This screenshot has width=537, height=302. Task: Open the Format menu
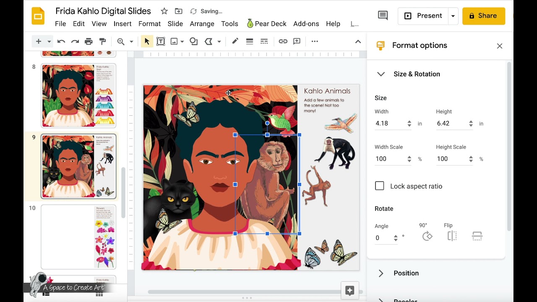(150, 24)
